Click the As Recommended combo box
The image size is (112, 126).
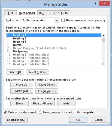pyautogui.click(x=40, y=20)
